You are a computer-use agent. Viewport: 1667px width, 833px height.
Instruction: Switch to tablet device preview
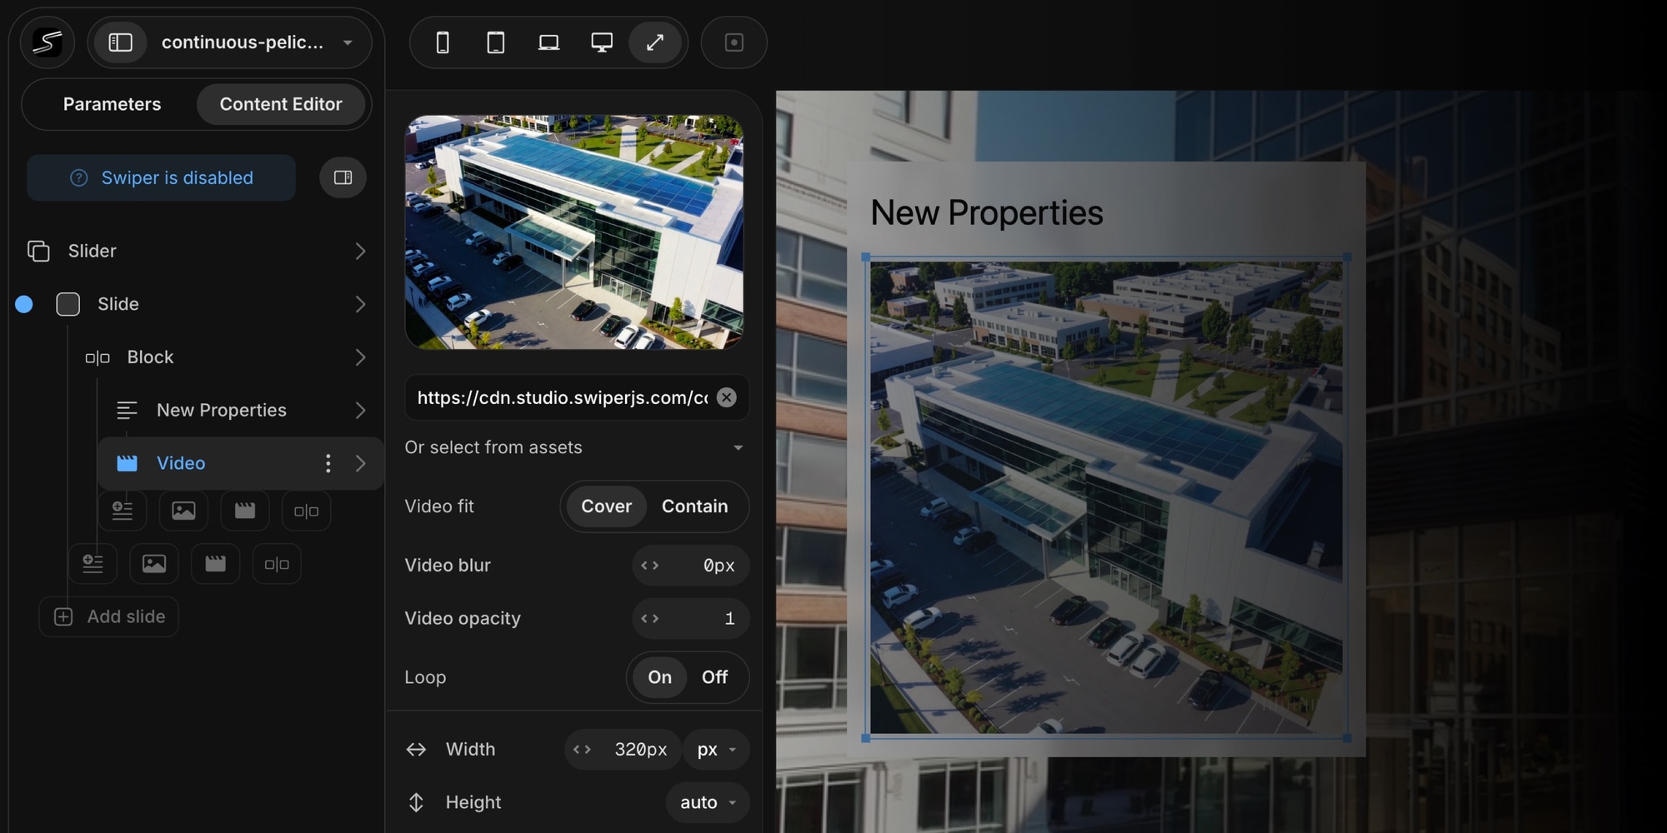tap(496, 42)
